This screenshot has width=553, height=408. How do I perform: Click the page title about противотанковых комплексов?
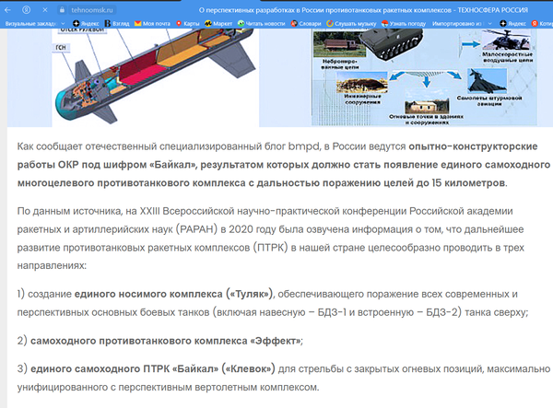363,10
